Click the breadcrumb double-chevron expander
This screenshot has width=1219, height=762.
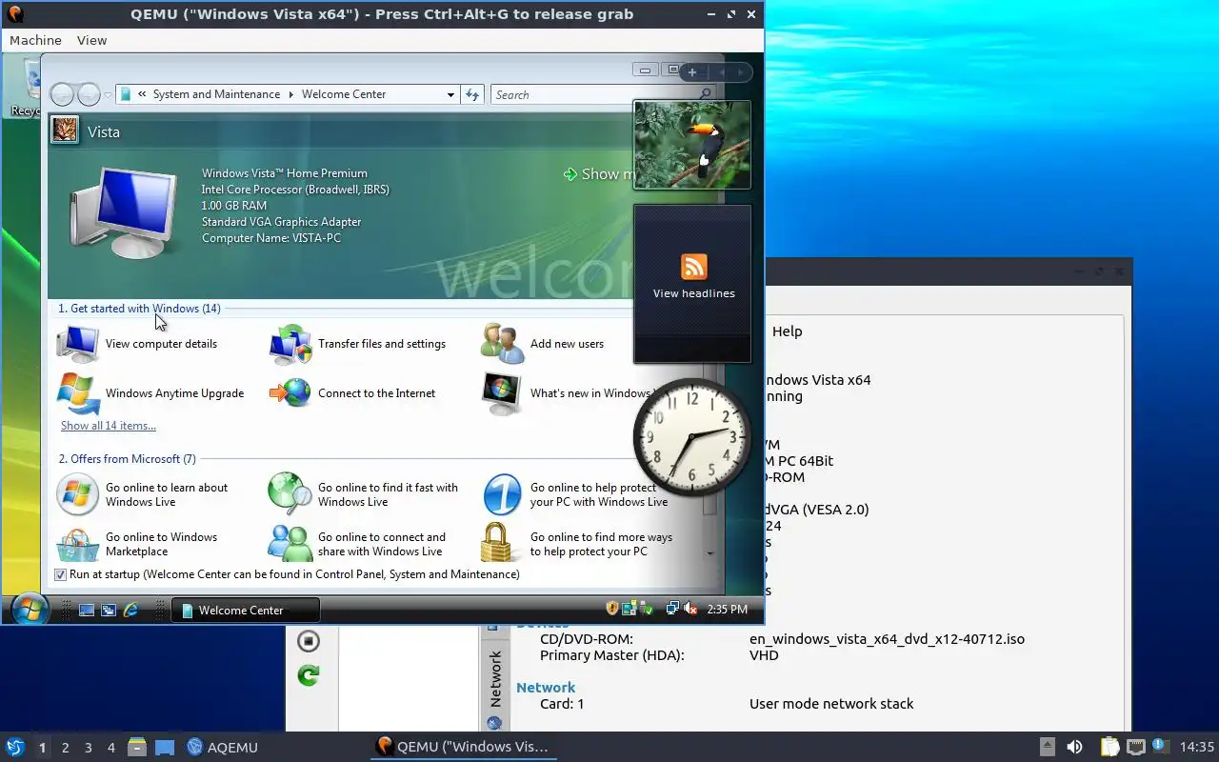[x=142, y=94]
